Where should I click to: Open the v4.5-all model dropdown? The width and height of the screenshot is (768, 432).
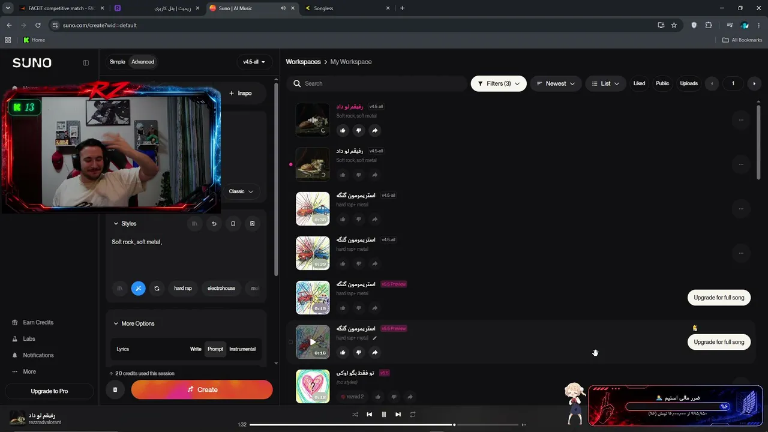click(x=254, y=62)
